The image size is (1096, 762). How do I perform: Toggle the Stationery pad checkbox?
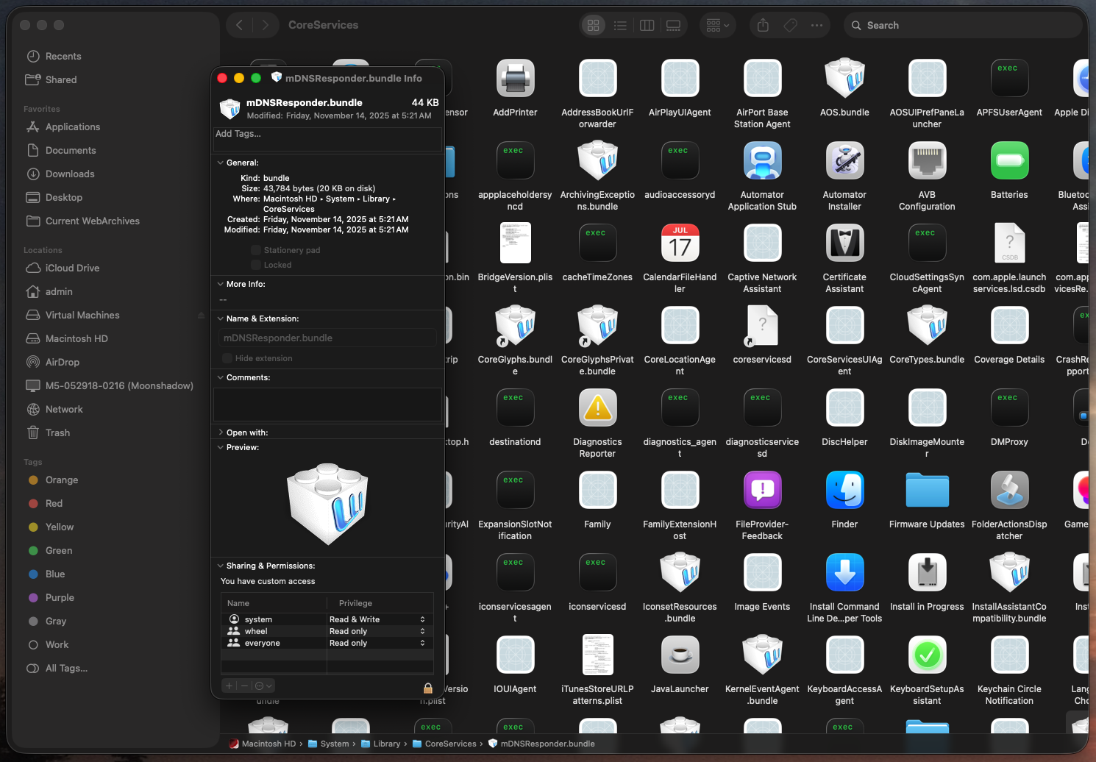tap(256, 250)
